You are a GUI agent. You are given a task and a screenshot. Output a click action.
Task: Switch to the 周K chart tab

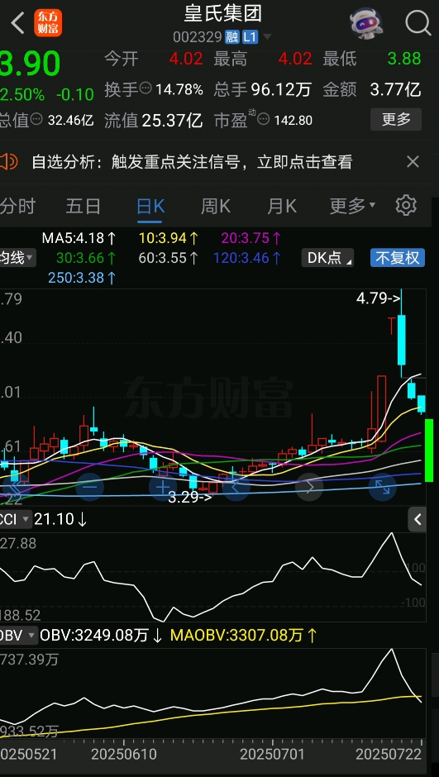pos(216,206)
